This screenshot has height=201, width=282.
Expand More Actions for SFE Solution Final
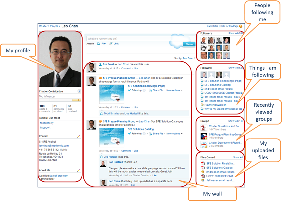click(x=174, y=90)
